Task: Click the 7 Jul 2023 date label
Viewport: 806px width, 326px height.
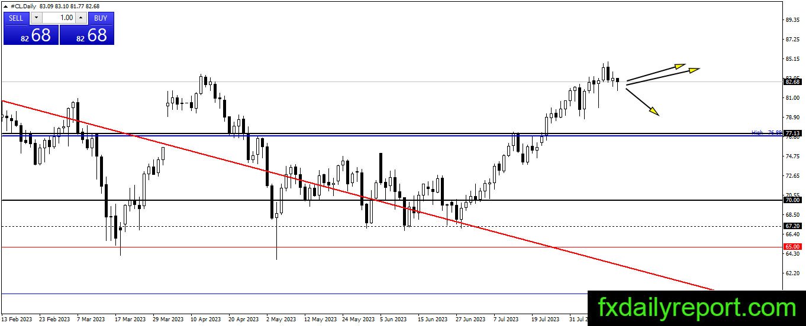Action: pyautogui.click(x=506, y=320)
